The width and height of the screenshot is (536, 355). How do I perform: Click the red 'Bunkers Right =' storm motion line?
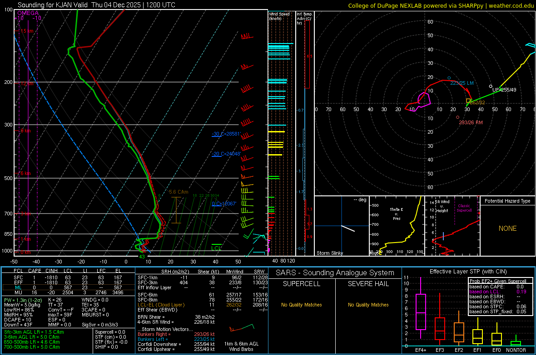tap(176, 335)
